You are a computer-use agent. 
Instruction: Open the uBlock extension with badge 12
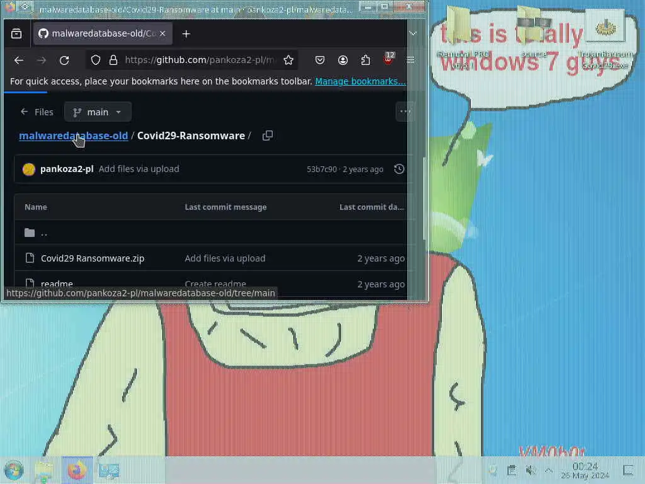388,59
